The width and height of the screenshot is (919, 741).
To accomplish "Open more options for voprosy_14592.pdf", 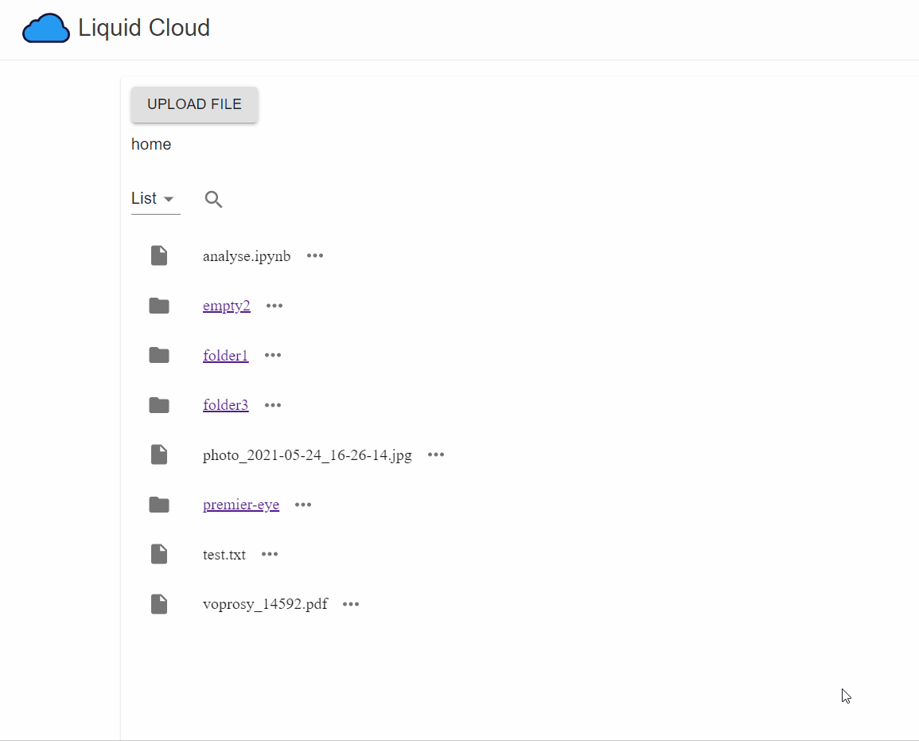I will tap(351, 604).
